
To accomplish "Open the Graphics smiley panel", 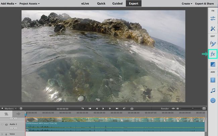I will (213, 100).
